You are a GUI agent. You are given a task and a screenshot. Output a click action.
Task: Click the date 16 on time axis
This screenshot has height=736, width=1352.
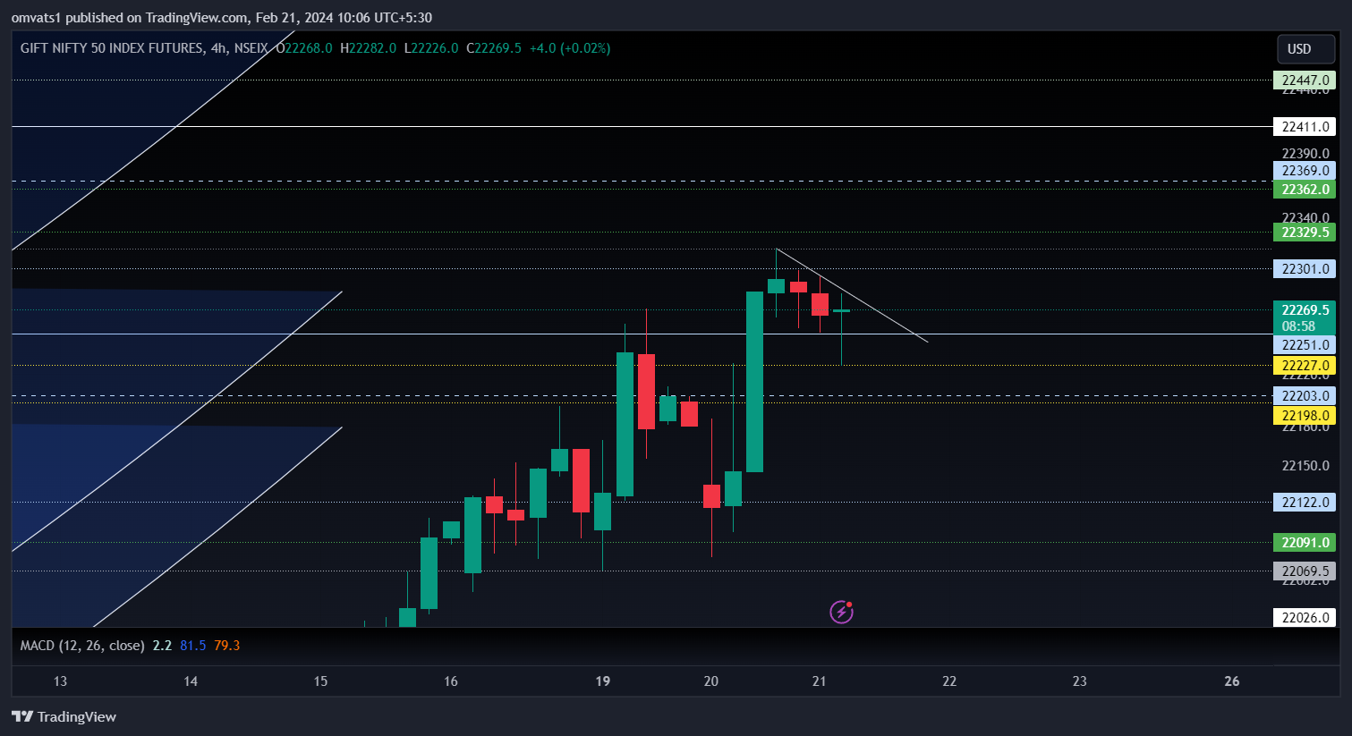click(451, 681)
